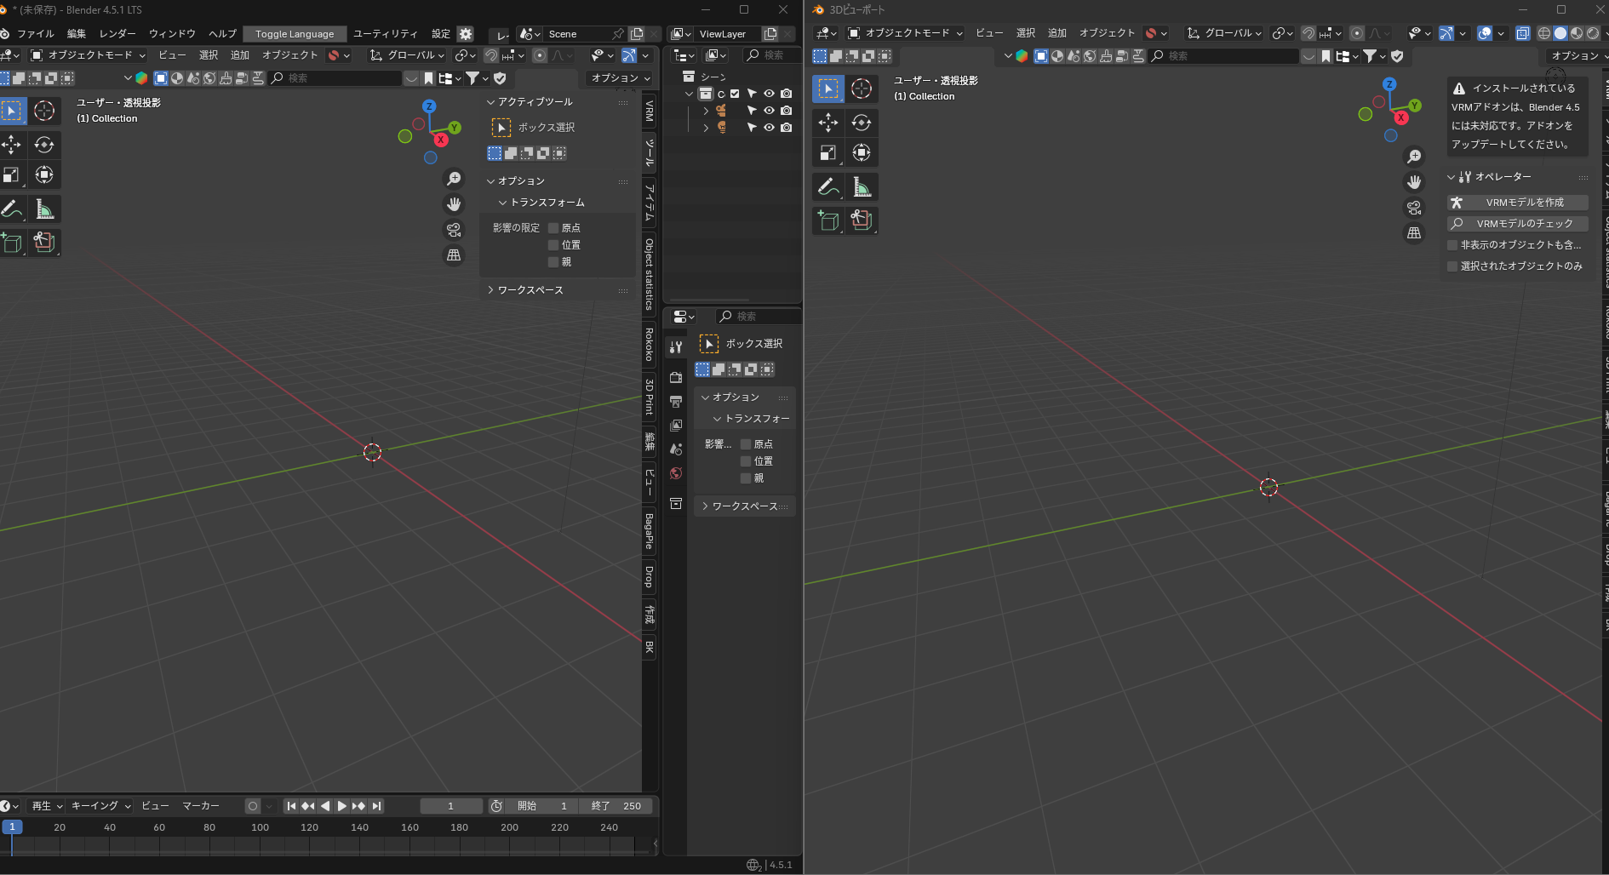Enable the 原点 checkbox in sidebar
The image size is (1609, 875).
[x=553, y=228]
